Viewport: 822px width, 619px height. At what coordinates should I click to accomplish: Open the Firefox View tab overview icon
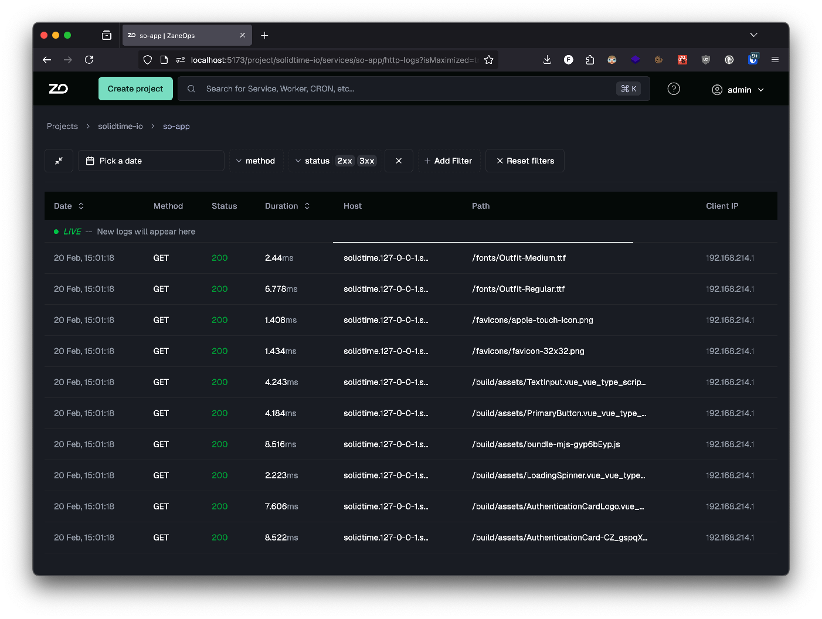pos(106,35)
